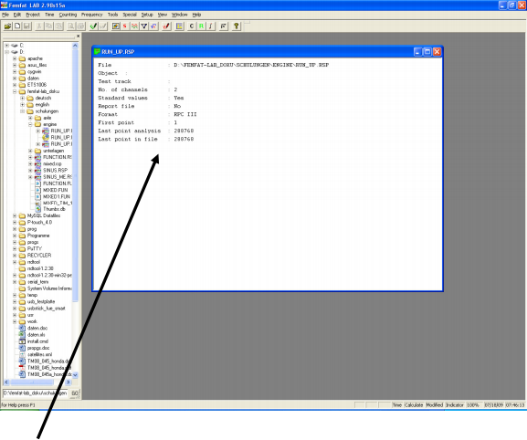Click the blue funnel filter toolbar icon

pyautogui.click(x=143, y=26)
